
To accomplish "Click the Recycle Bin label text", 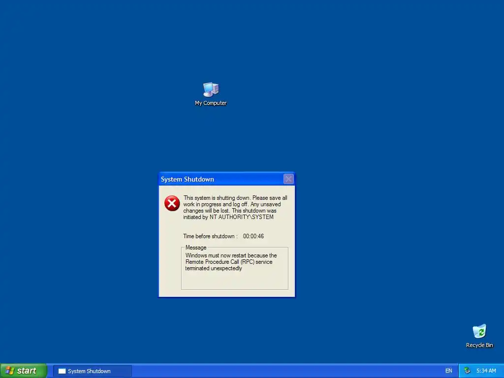I will tap(479, 345).
